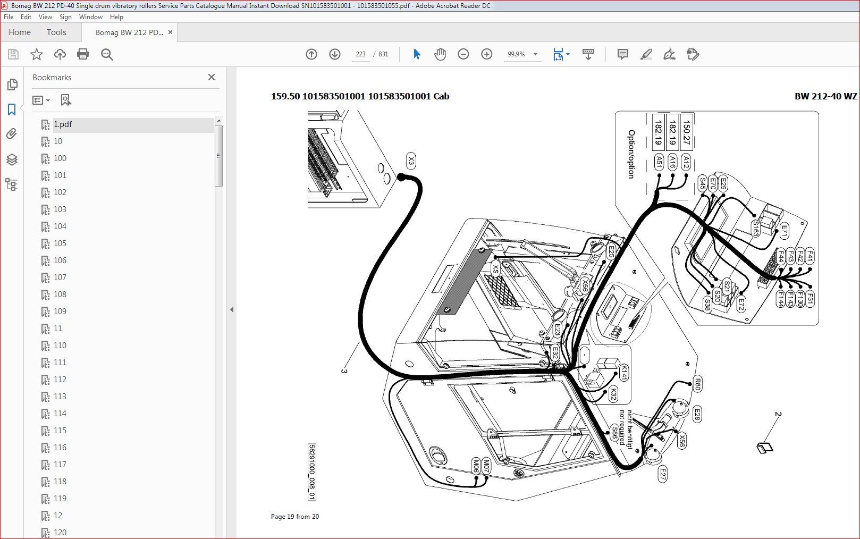The height and width of the screenshot is (539, 860).
Task: Click the zoom value field 99.9%
Action: click(516, 54)
